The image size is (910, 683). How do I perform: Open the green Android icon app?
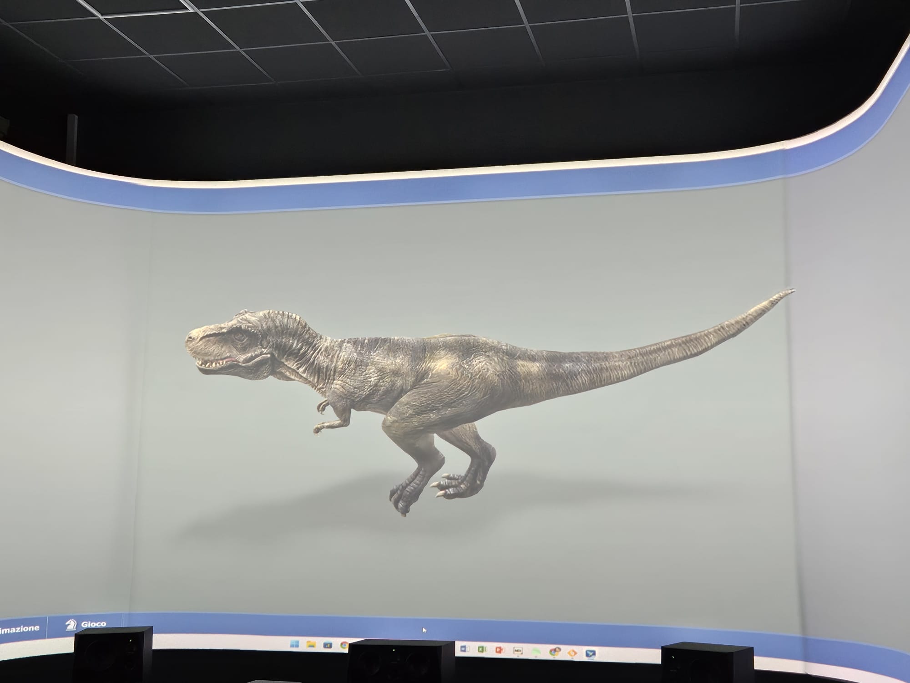coord(536,652)
